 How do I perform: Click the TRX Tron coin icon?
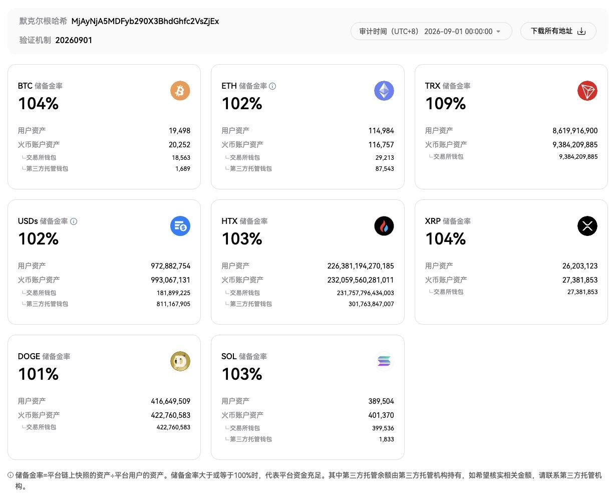(x=587, y=91)
